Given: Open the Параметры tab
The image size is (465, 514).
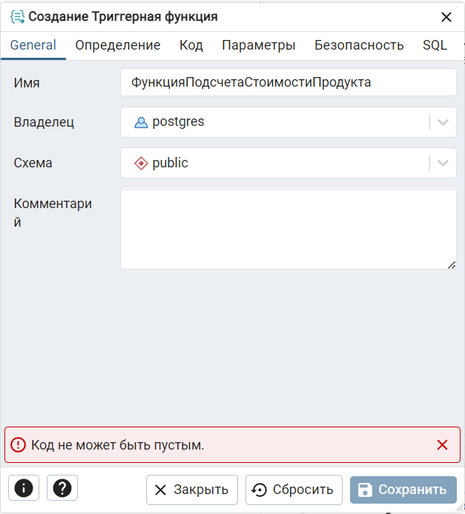Looking at the screenshot, I should 259,45.
